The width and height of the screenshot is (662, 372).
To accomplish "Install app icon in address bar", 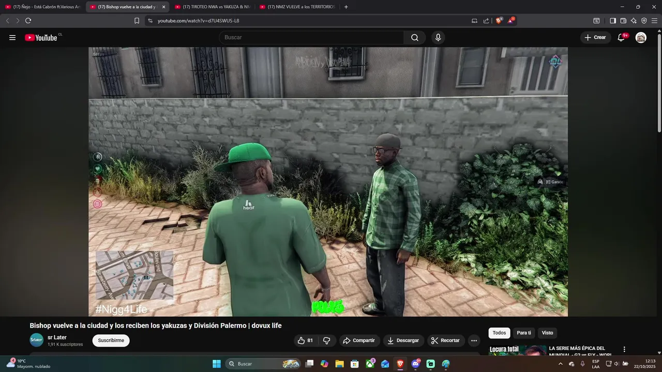I will coord(474,21).
